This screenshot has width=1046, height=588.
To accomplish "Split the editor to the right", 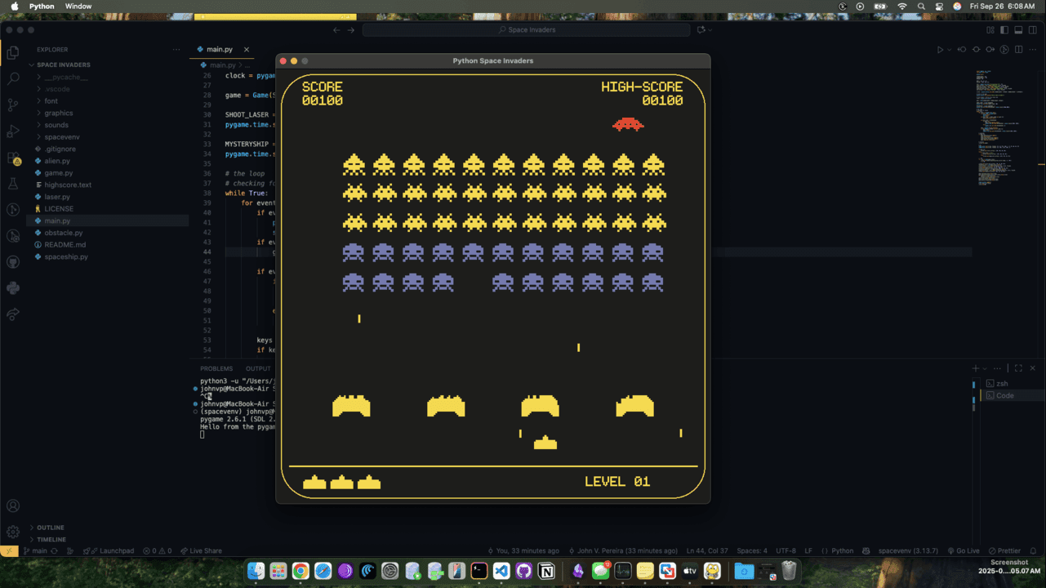I will pos(1018,50).
